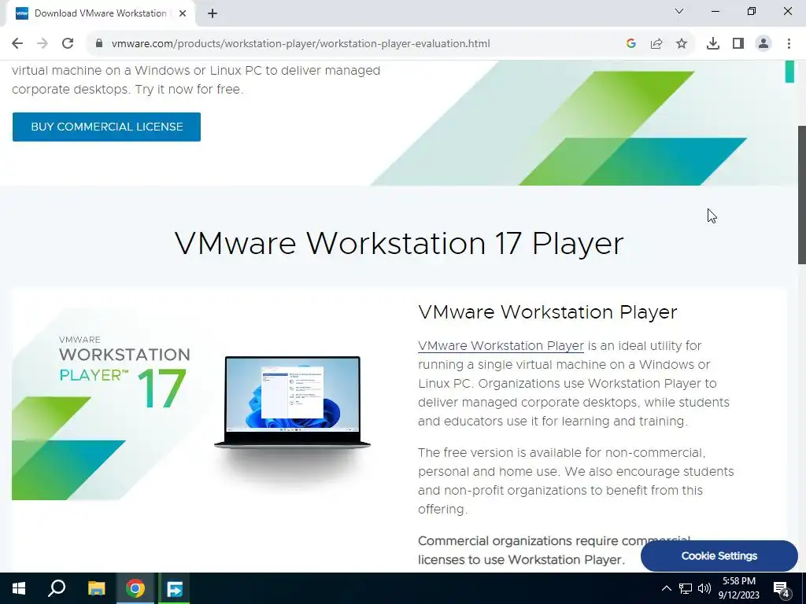Switch to Chrome on the taskbar
Viewport: 806px width, 604px height.
point(135,588)
